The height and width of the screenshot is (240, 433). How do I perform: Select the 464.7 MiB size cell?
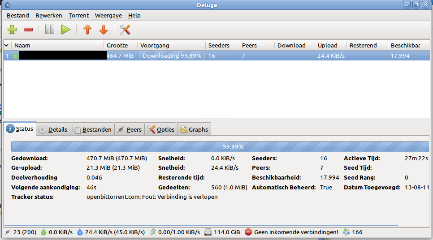click(120, 56)
